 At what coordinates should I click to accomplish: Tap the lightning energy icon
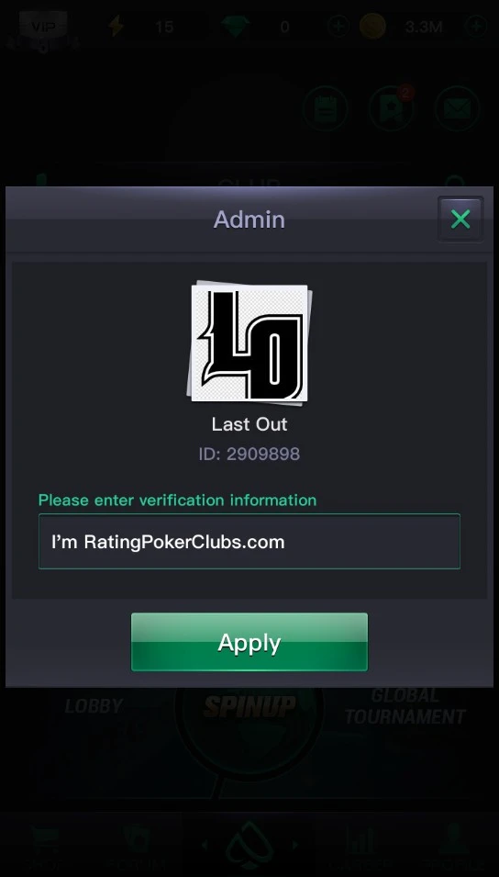tap(116, 26)
